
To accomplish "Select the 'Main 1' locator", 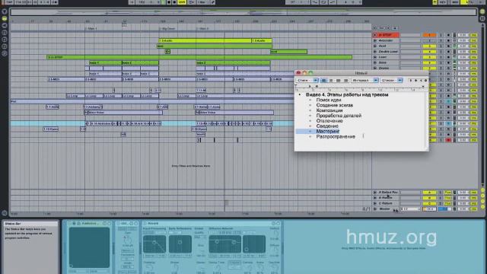I will [x=91, y=29].
